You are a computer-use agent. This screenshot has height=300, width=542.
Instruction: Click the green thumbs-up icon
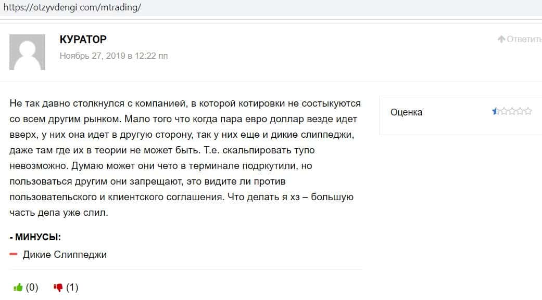pos(18,287)
